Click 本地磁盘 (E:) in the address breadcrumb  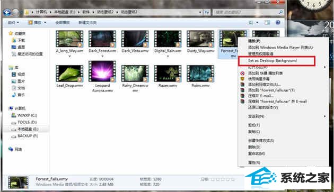click(65, 12)
